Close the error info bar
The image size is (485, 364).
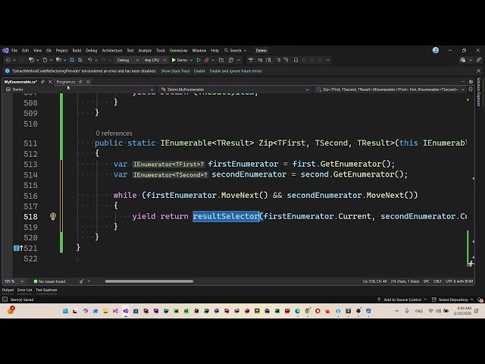[478, 71]
